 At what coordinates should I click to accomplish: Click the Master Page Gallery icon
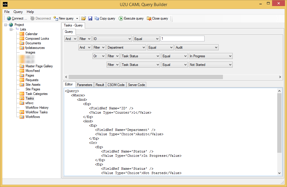(22, 66)
